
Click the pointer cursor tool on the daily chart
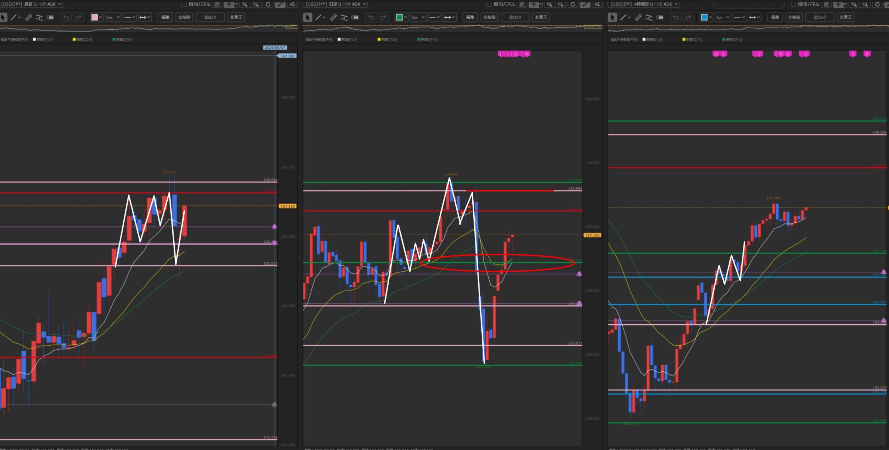[307, 17]
